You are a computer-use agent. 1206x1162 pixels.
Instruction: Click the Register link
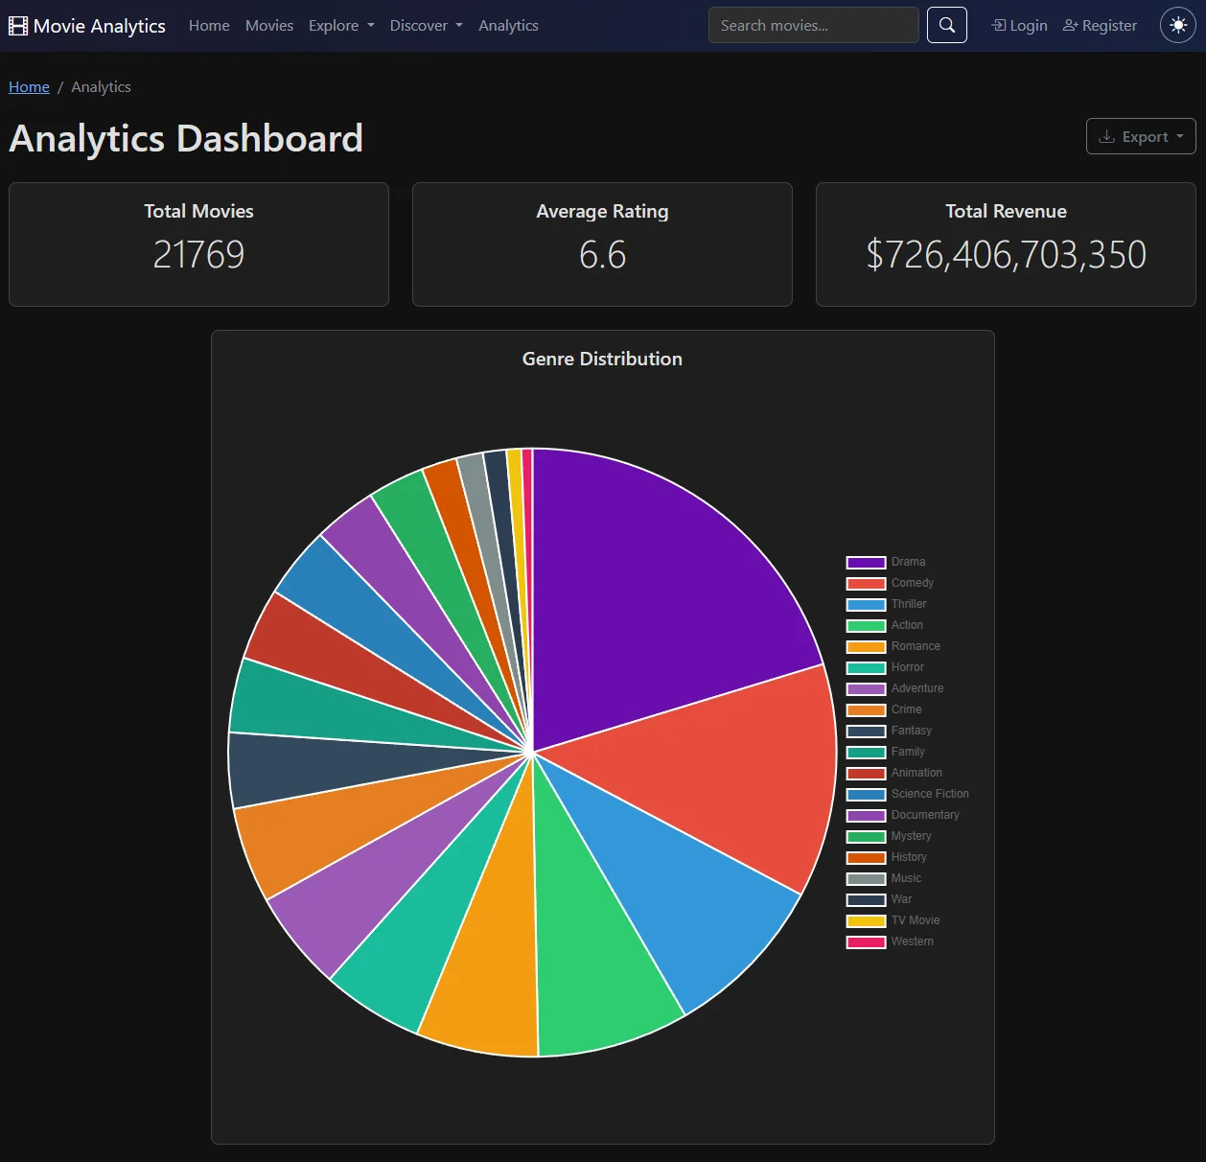pyautogui.click(x=1101, y=26)
